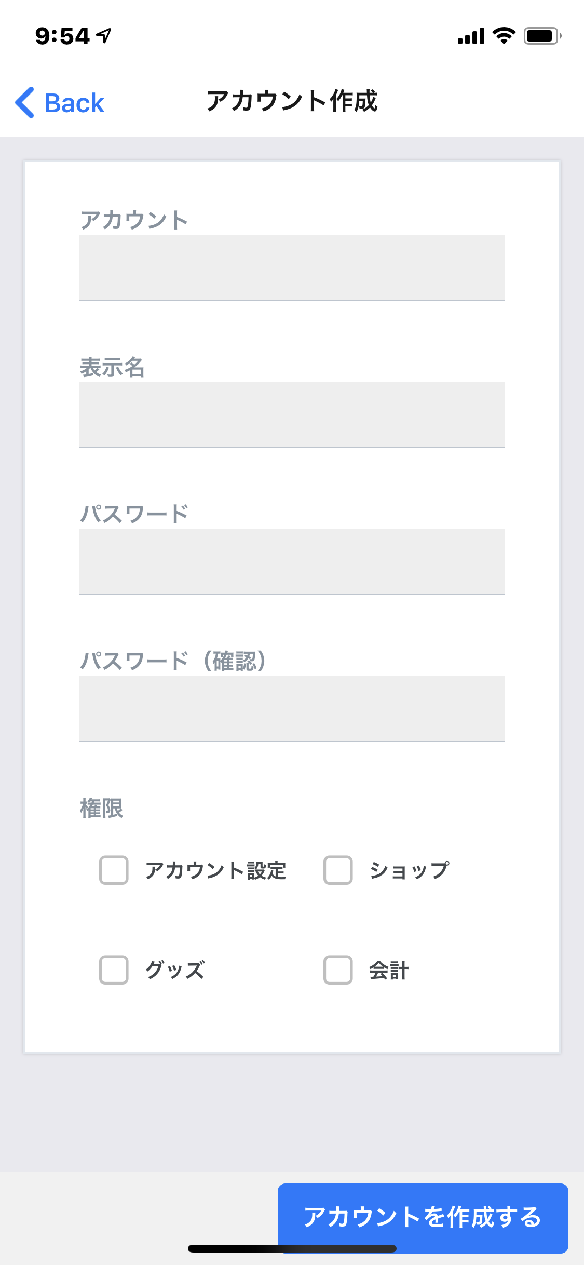584x1265 pixels.
Task: Tap the 権限 section label
Action: [101, 809]
